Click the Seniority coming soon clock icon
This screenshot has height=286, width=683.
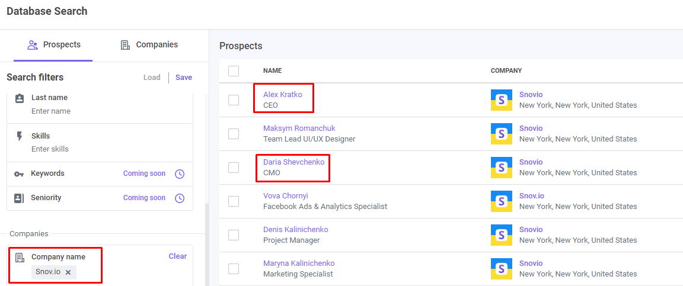tap(180, 198)
